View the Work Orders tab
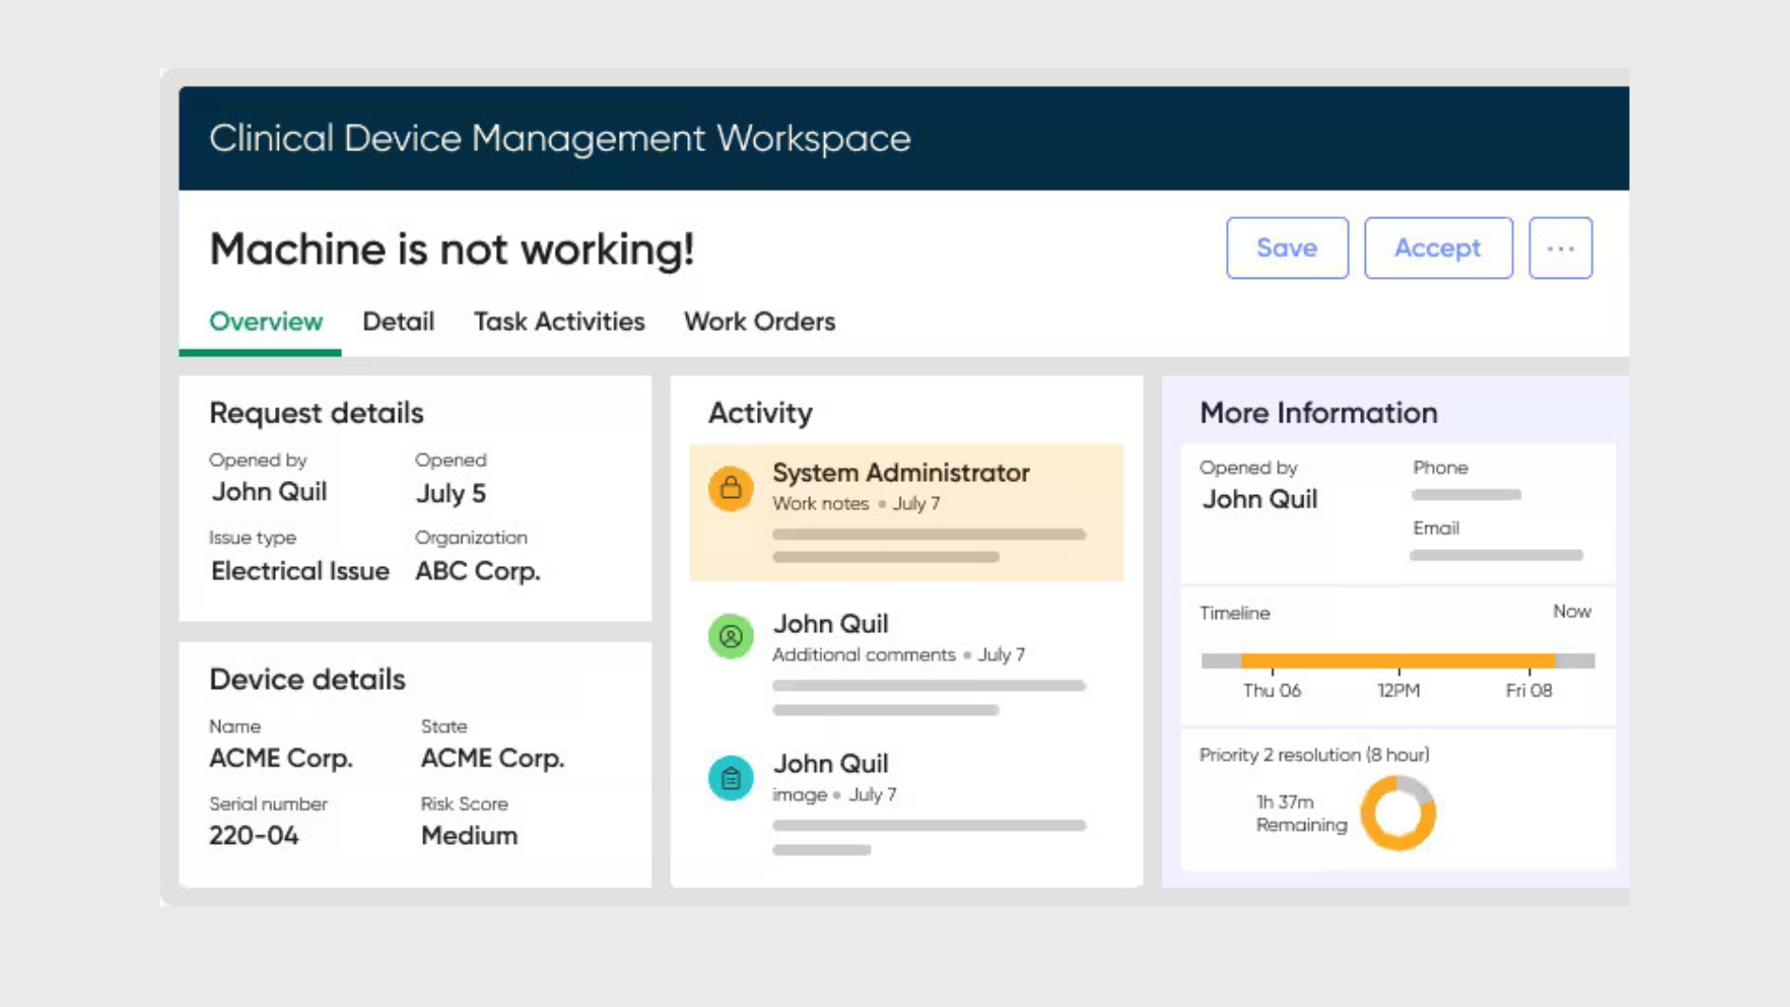Image resolution: width=1790 pixels, height=1007 pixels. click(x=759, y=322)
